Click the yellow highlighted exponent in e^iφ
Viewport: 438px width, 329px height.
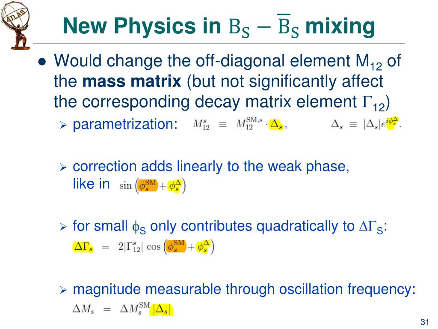point(392,123)
